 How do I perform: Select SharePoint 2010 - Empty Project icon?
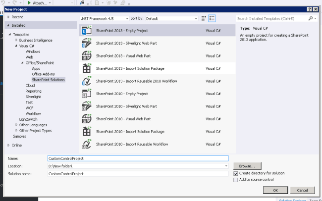coord(86,94)
